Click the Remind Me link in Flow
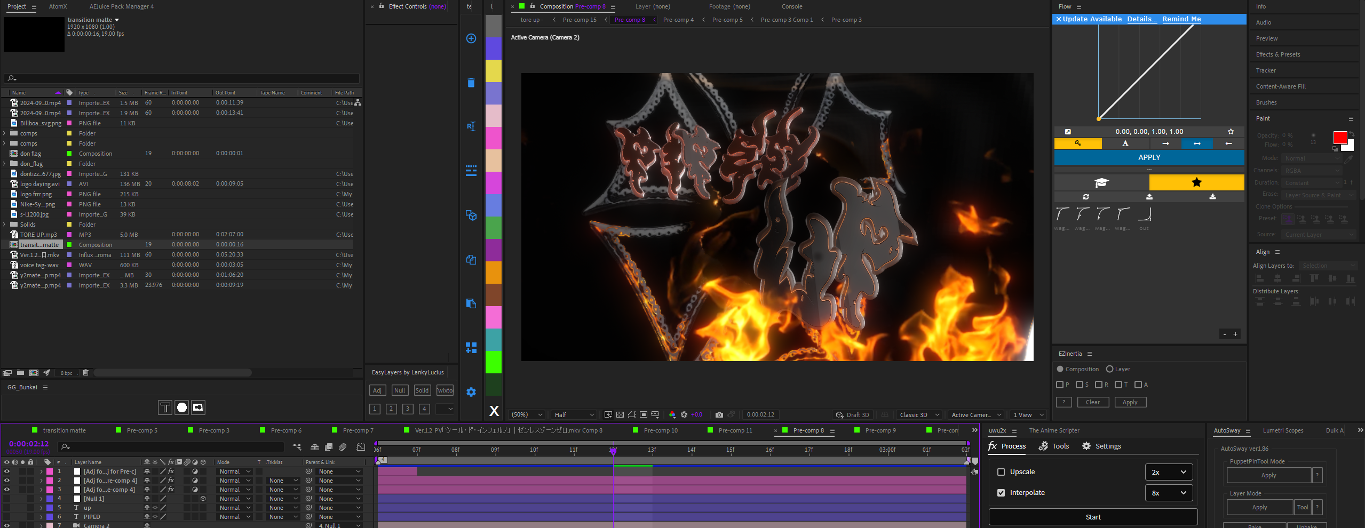The width and height of the screenshot is (1365, 528). pyautogui.click(x=1181, y=19)
